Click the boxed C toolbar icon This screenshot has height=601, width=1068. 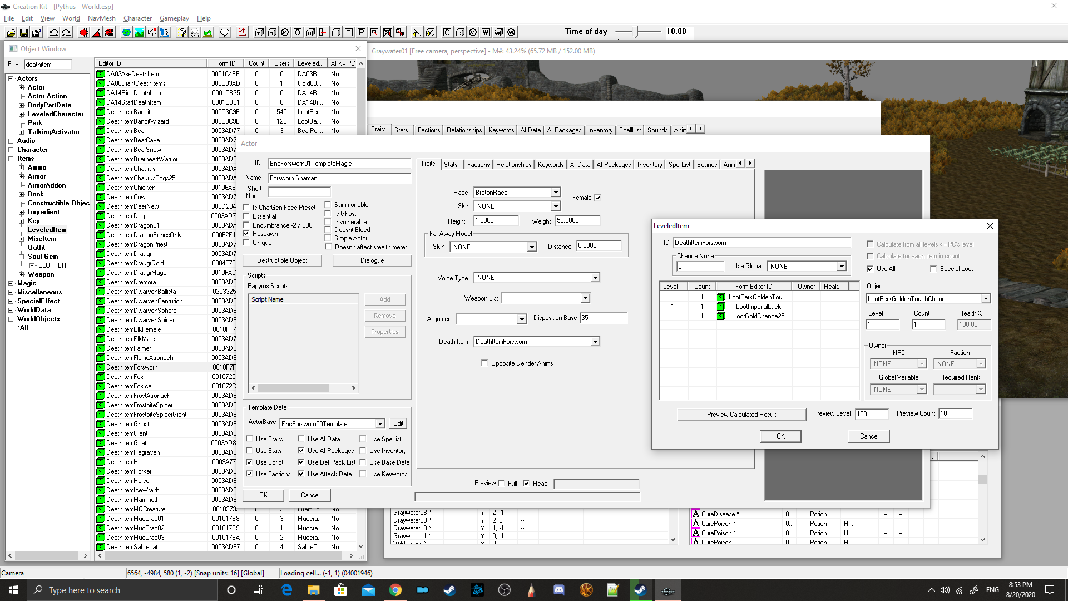point(447,32)
